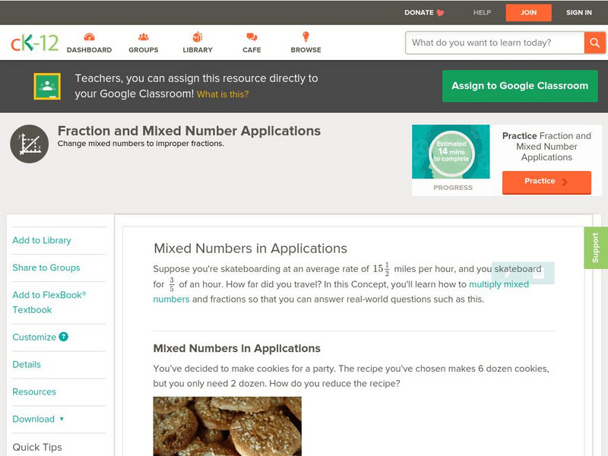
Task: Open the Groups people icon
Action: pyautogui.click(x=144, y=36)
